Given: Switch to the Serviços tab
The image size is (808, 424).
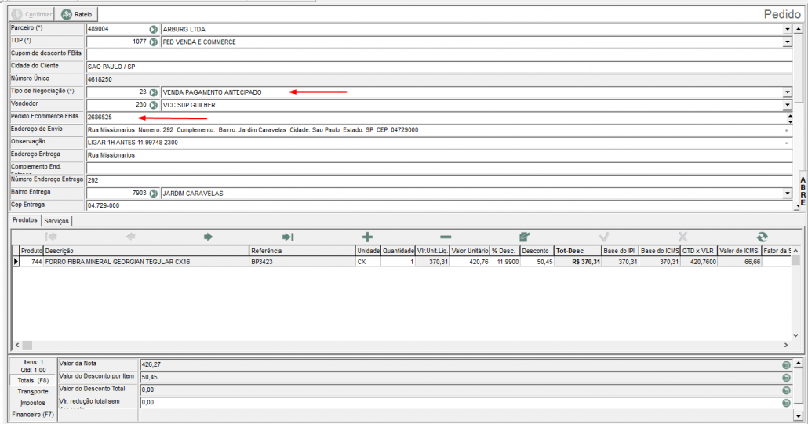Looking at the screenshot, I should 56,222.
